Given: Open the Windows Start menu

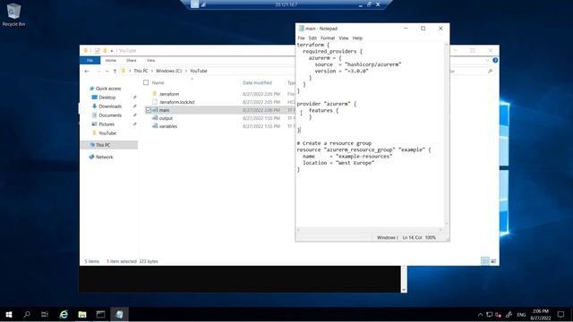Looking at the screenshot, I should tap(9, 314).
